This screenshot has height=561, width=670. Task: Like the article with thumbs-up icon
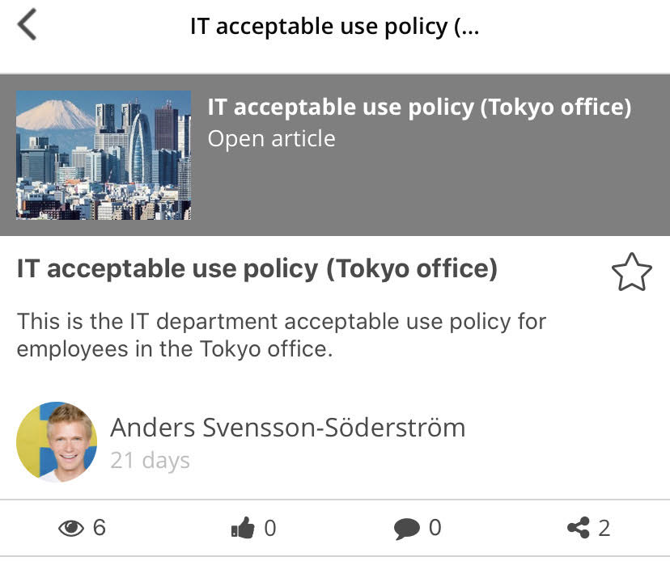tap(243, 529)
